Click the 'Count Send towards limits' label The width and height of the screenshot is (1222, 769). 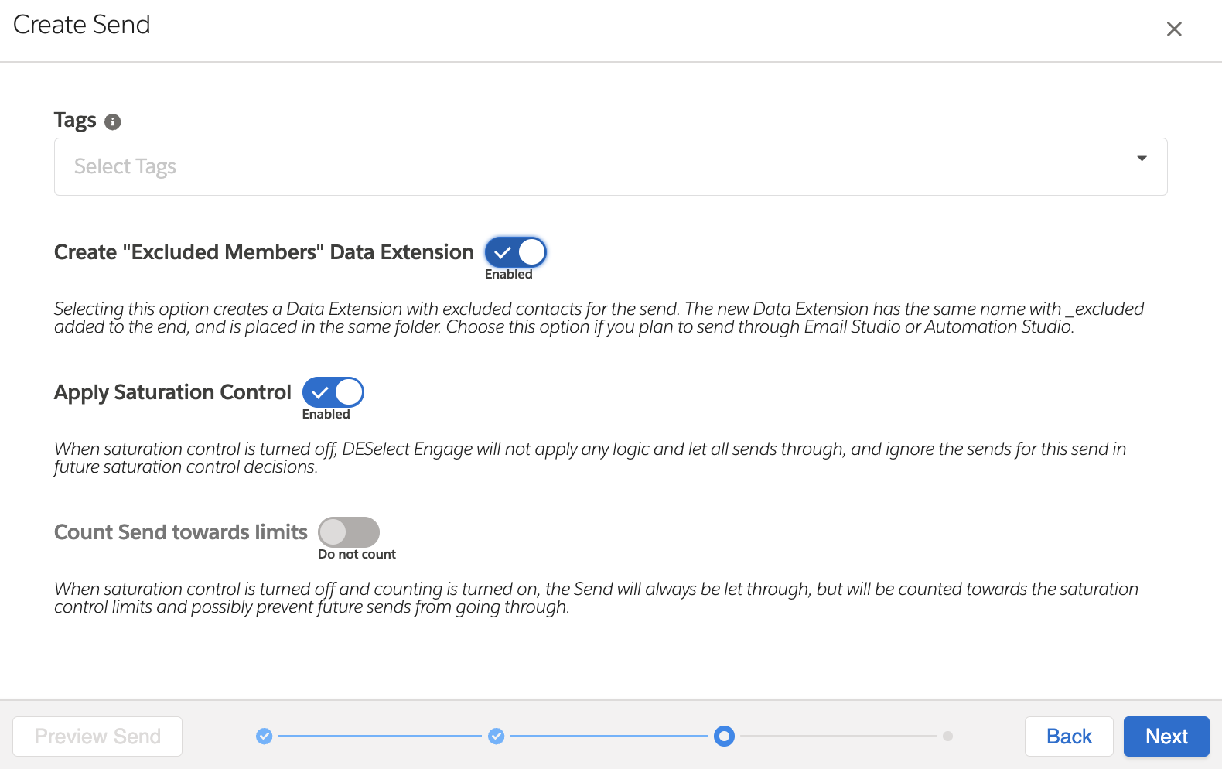(181, 532)
